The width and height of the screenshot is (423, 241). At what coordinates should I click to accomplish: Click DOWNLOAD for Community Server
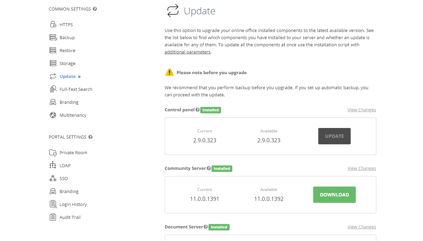pyautogui.click(x=334, y=194)
